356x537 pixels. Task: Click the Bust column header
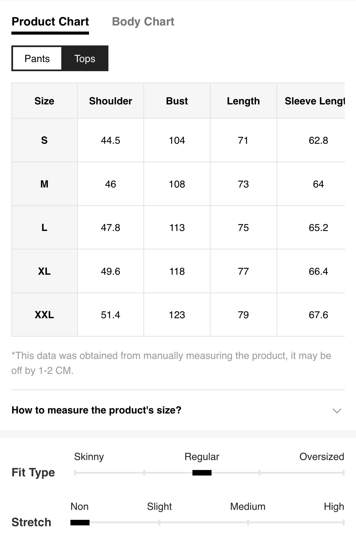[177, 101]
